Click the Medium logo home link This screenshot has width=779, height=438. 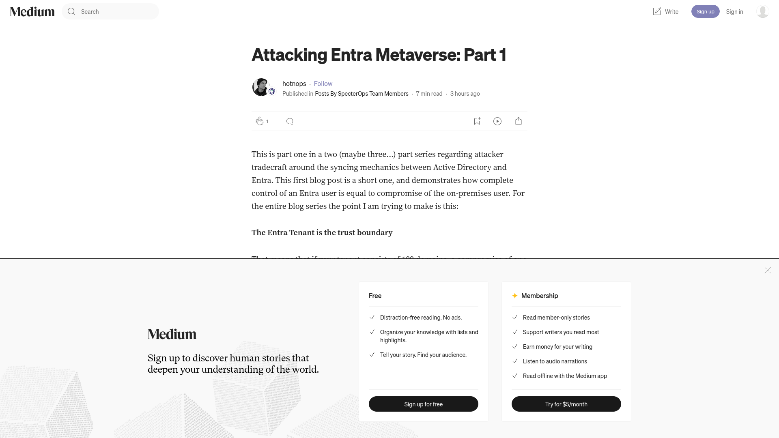click(32, 11)
